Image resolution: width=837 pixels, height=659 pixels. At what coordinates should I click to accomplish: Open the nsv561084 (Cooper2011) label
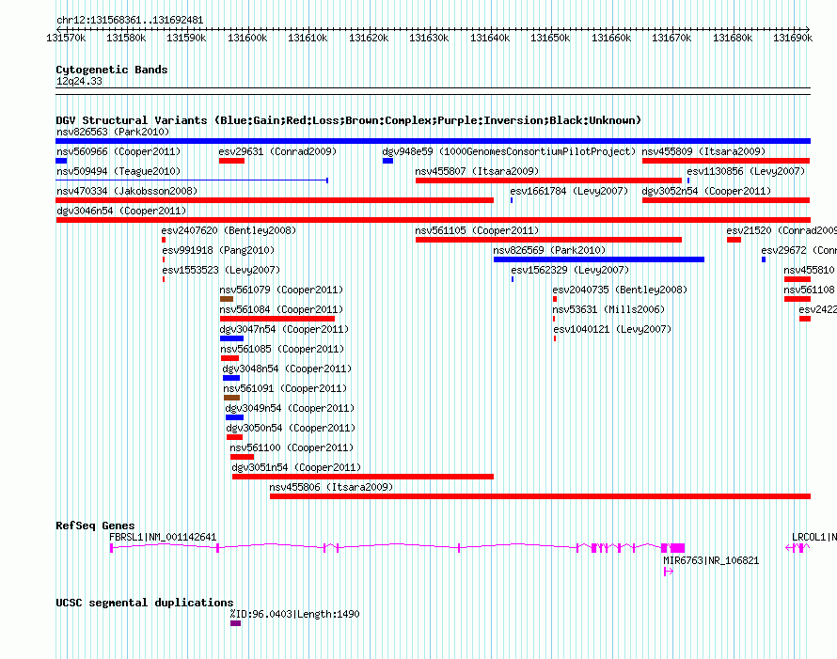click(x=281, y=309)
